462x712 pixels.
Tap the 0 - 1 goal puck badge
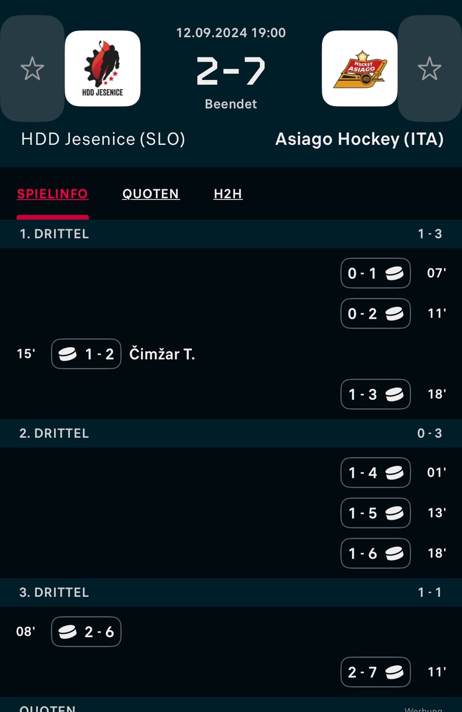click(x=376, y=274)
